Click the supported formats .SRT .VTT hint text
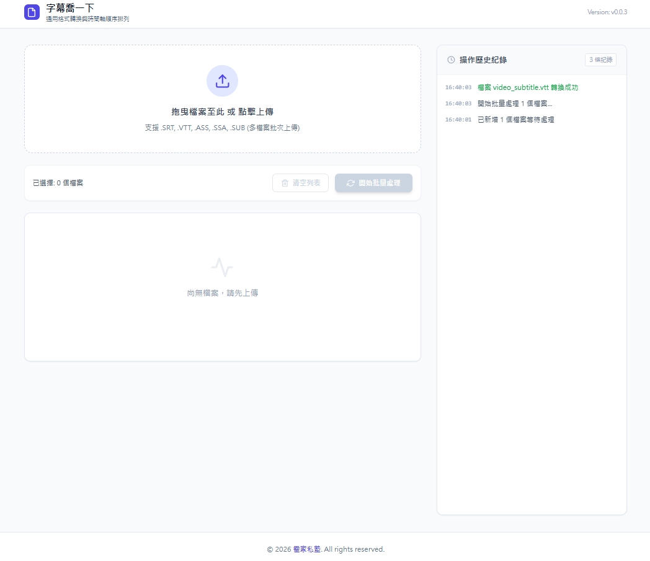This screenshot has width=650, height=561. [x=222, y=128]
